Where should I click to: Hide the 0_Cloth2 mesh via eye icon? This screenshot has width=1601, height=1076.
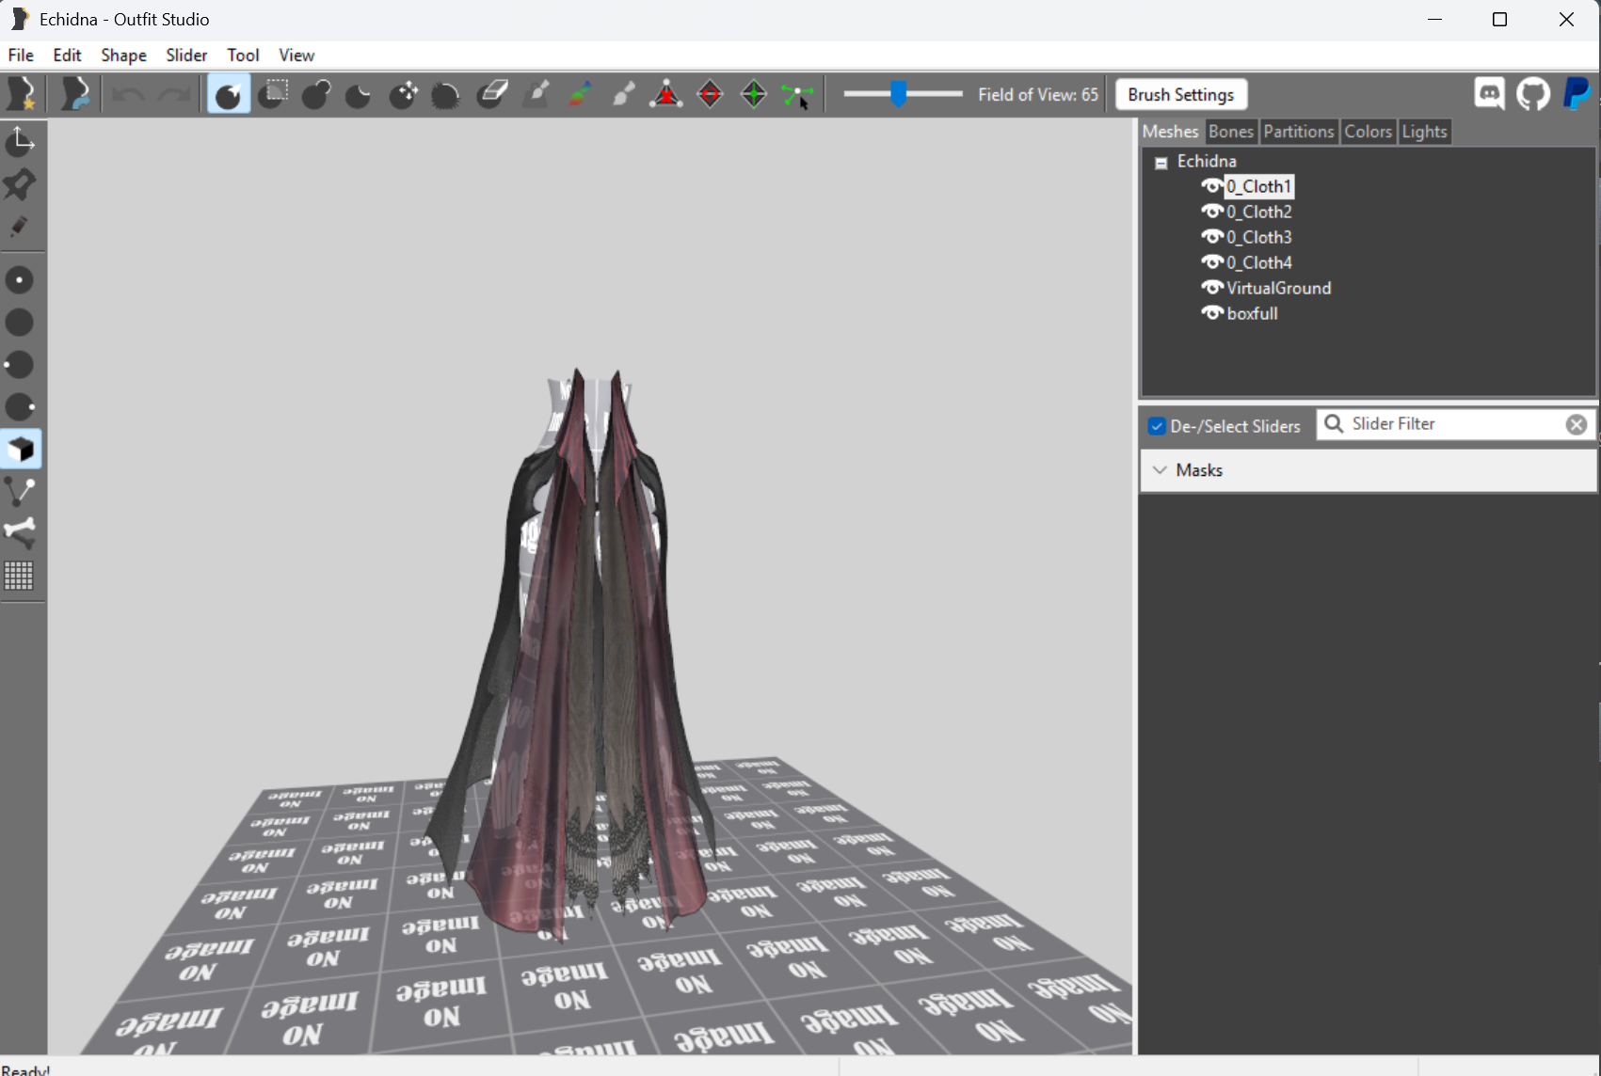click(x=1212, y=212)
